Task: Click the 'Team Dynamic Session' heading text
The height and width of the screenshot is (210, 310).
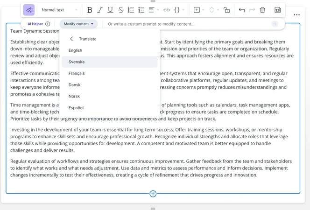Action: 35,31
